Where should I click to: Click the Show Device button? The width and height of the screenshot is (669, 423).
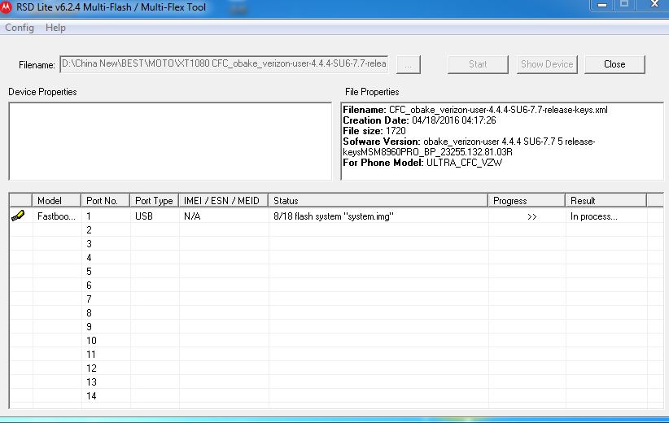pos(547,64)
